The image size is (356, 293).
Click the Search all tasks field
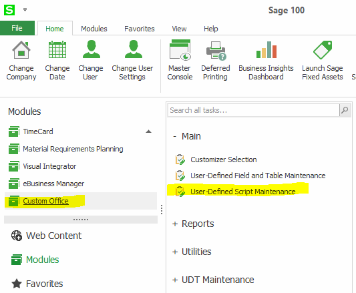(x=253, y=110)
